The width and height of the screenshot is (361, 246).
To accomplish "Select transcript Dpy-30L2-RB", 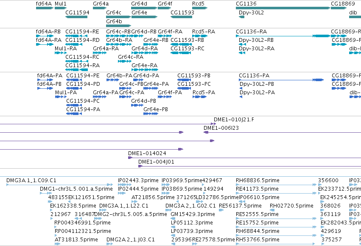I will click(242, 44).
